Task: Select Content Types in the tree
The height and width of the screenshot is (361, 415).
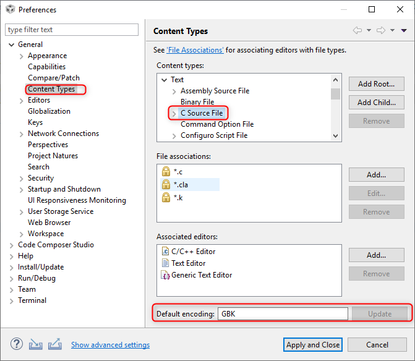Action: 51,89
